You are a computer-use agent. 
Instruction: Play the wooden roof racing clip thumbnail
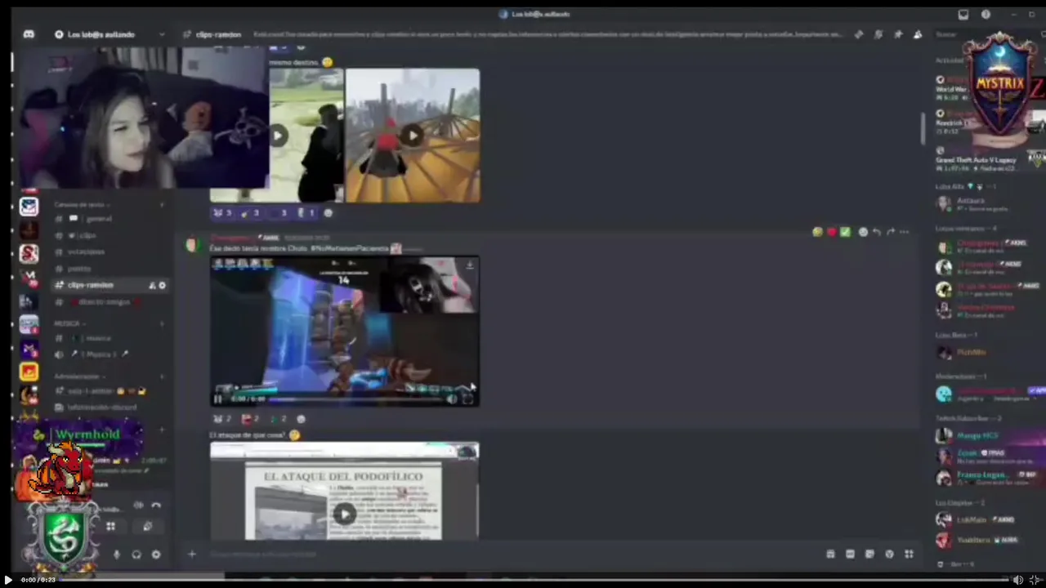point(413,136)
